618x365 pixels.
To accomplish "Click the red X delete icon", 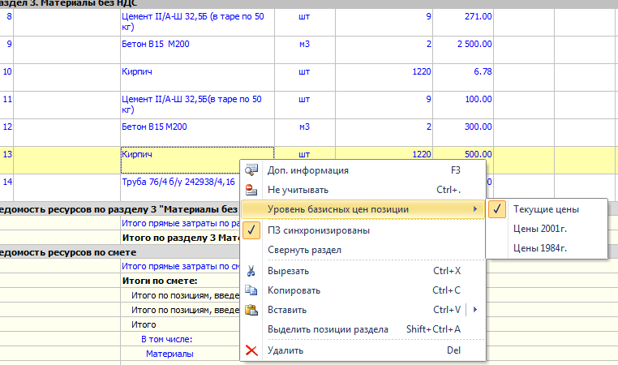I will click(x=252, y=350).
